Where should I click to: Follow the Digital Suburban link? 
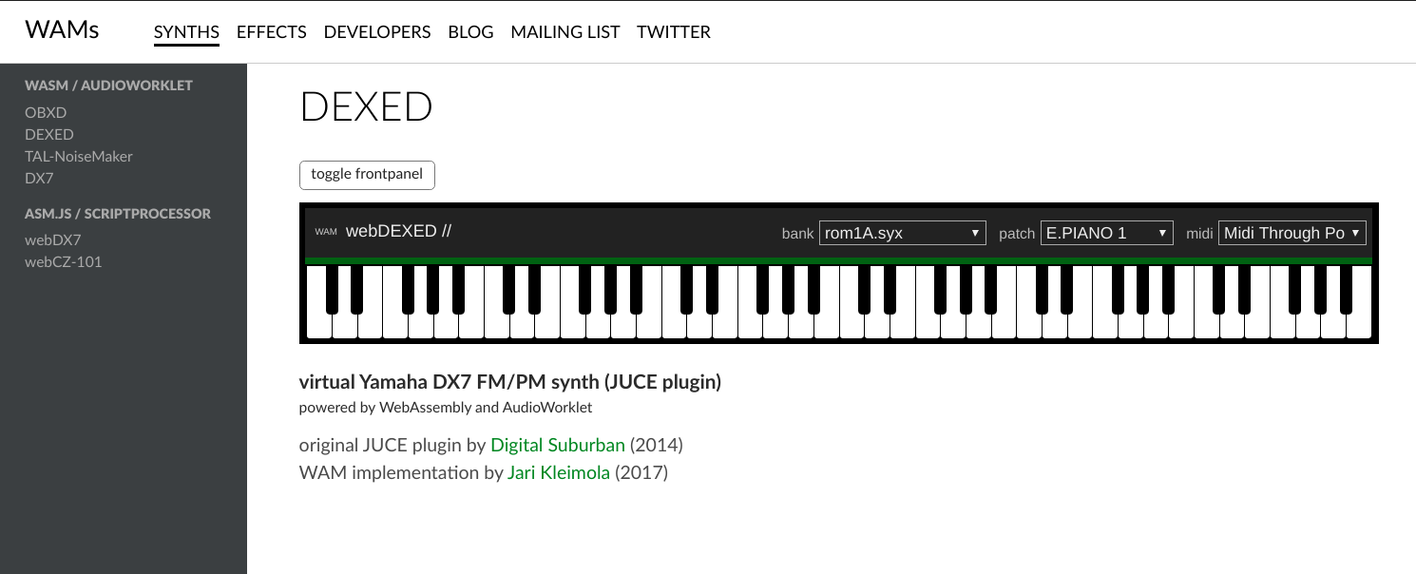coord(558,445)
